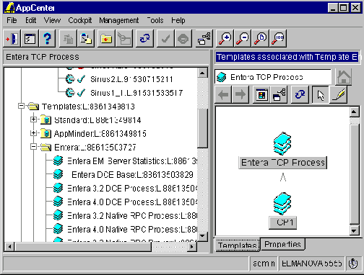Click tree vertical scrollbar down arrow
This screenshot has width=364, height=275.
coord(202,236)
